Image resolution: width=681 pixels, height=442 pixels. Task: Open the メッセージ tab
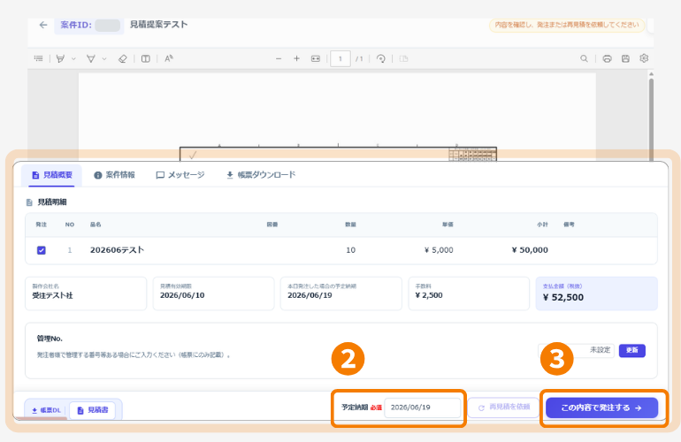click(180, 175)
